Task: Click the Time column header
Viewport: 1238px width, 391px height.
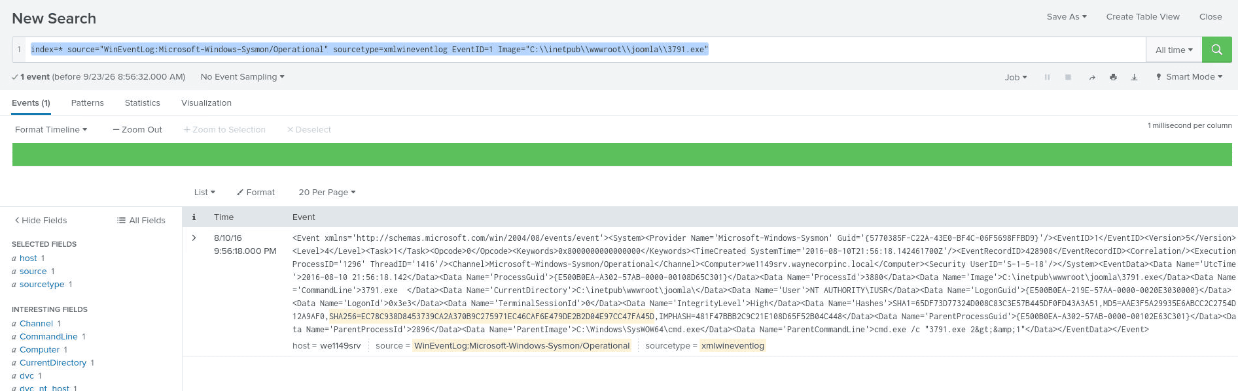Action: click(224, 217)
